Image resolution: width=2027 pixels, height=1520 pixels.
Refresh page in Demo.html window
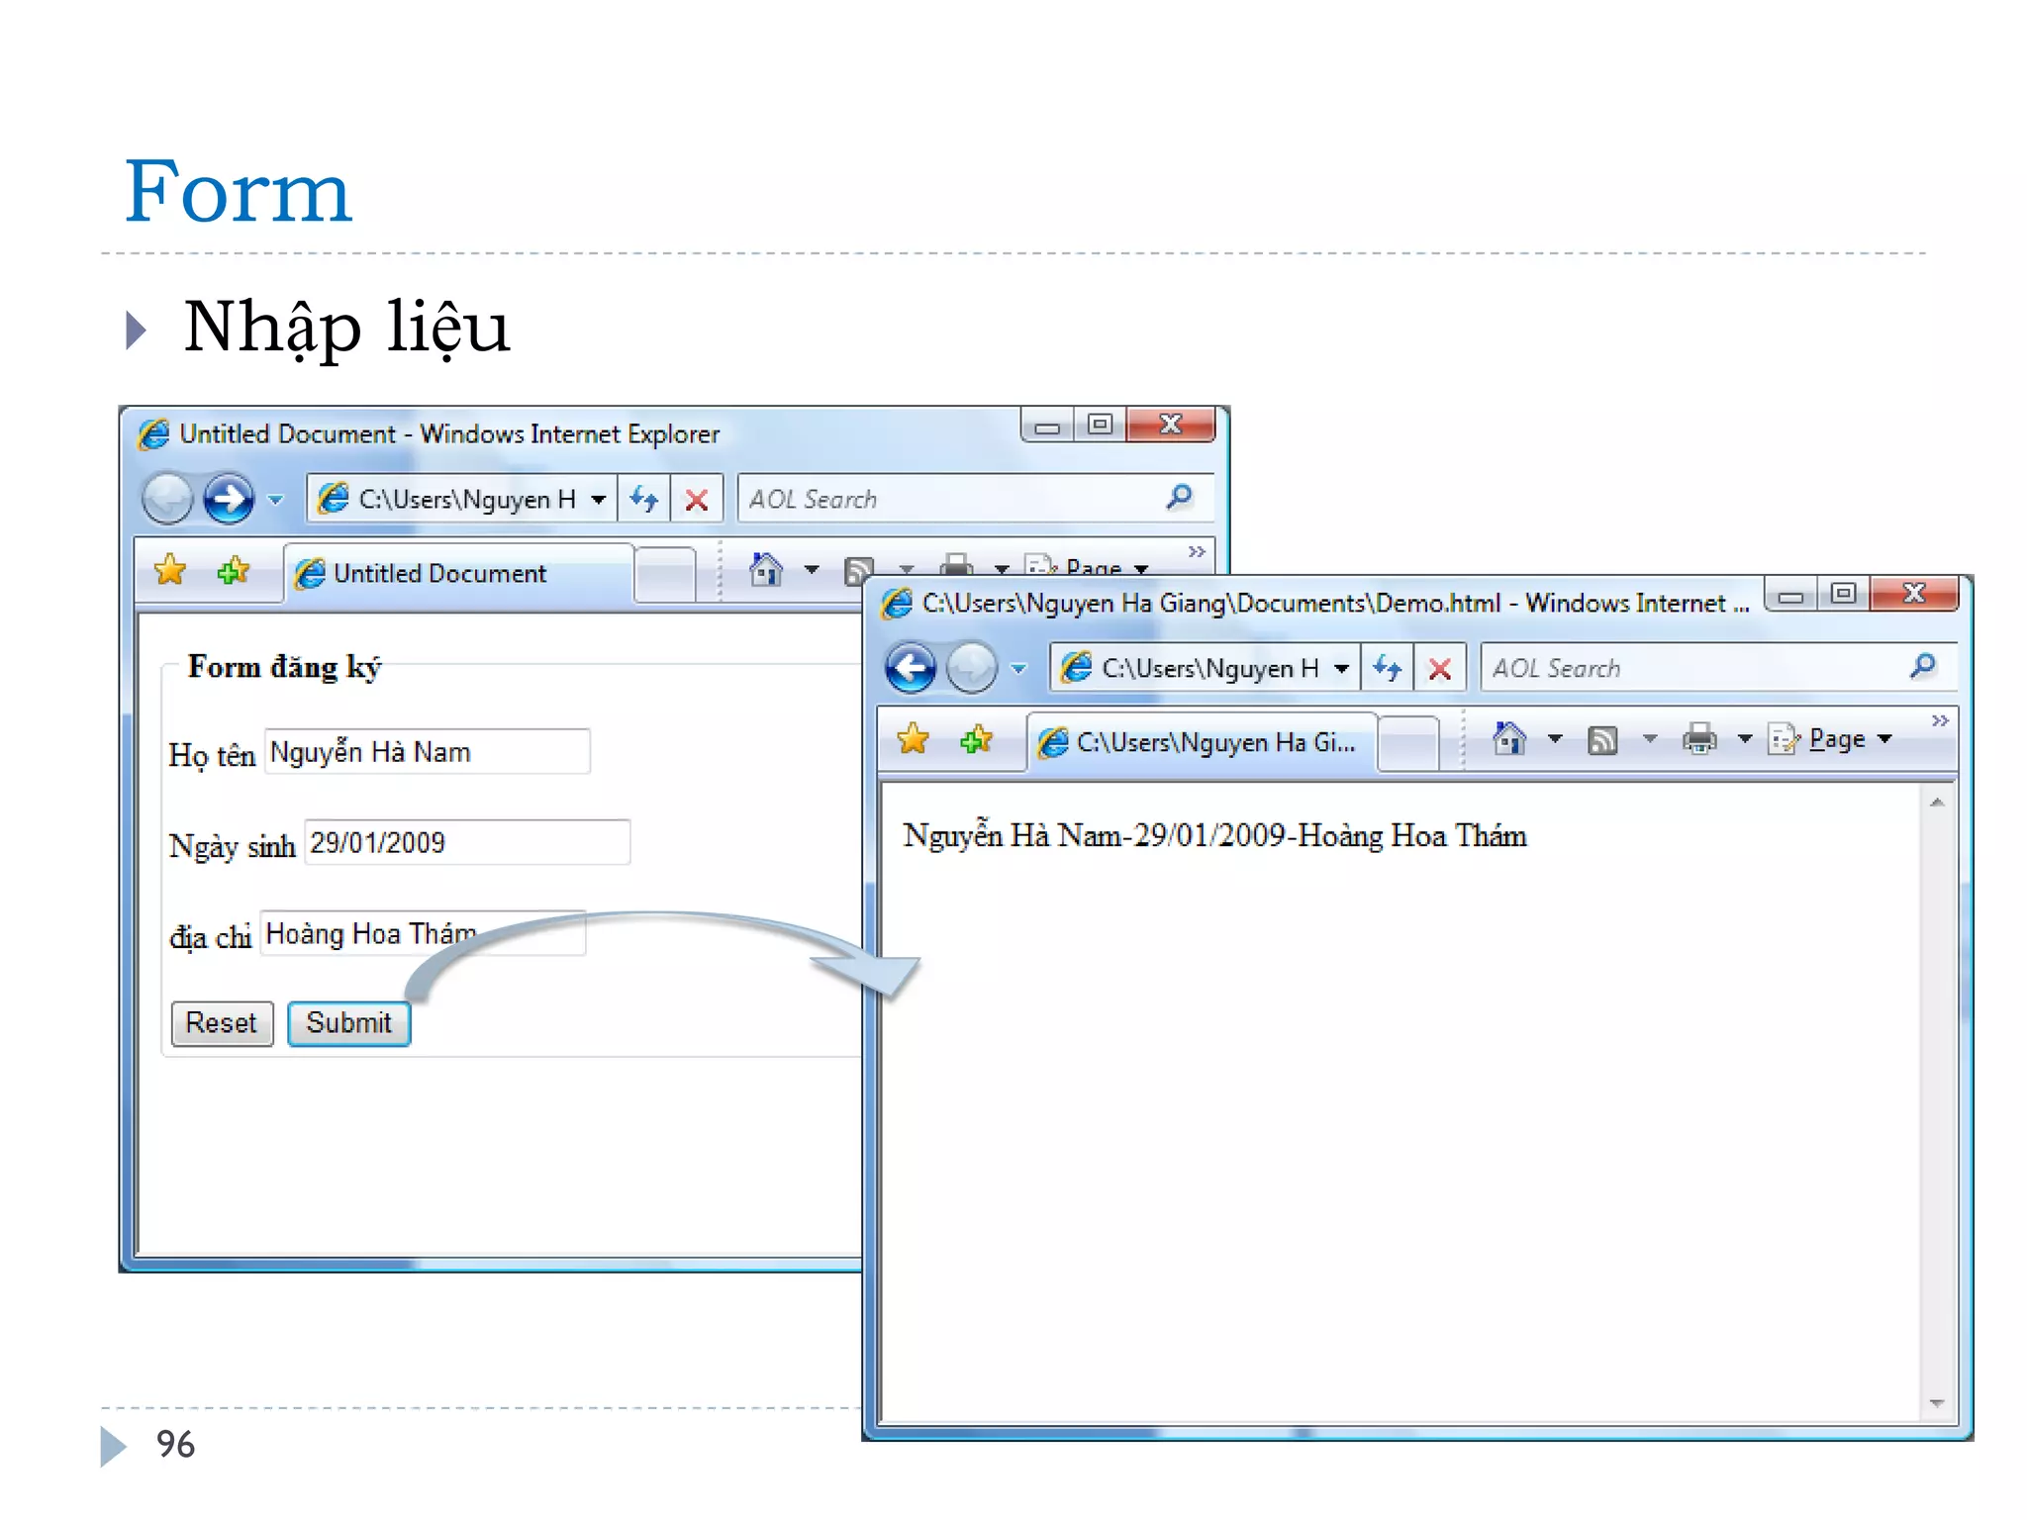(1388, 668)
